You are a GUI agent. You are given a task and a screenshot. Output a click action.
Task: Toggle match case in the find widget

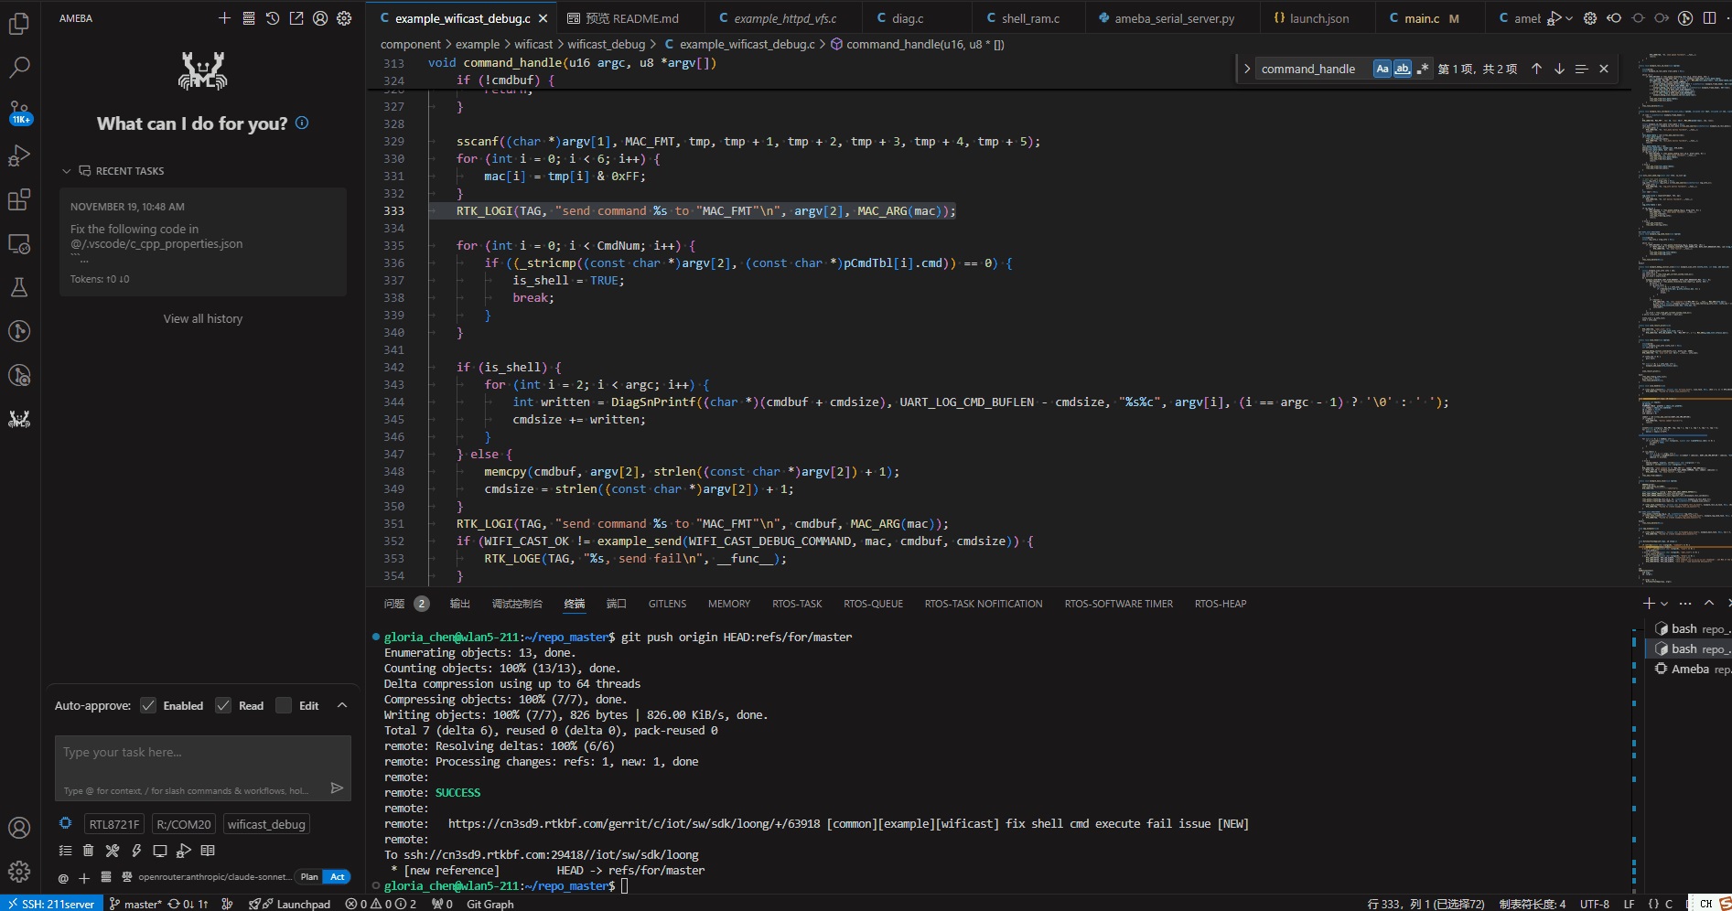pos(1382,68)
